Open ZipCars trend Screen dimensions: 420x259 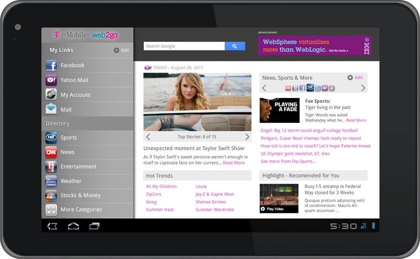click(x=153, y=194)
